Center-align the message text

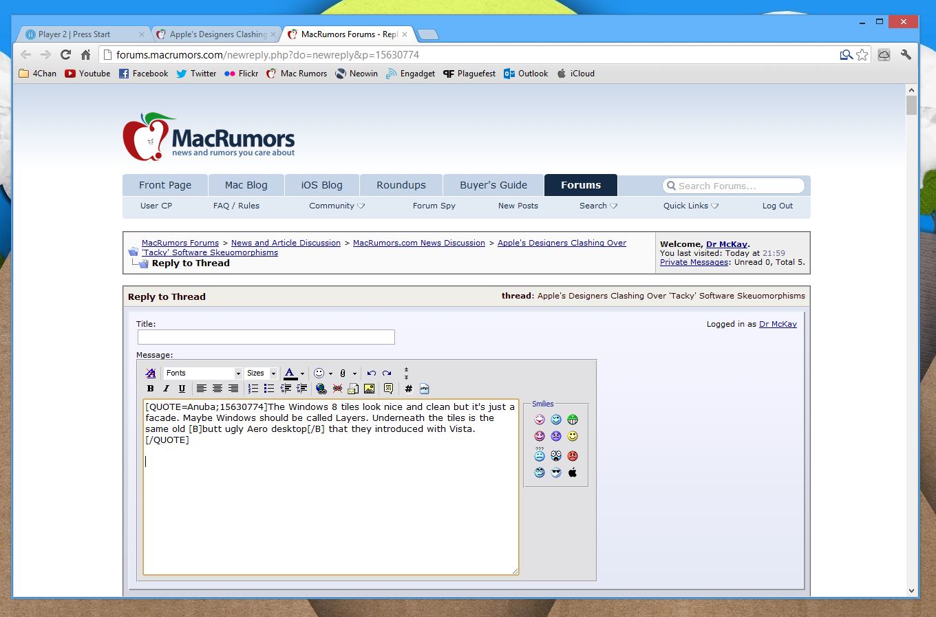[217, 389]
